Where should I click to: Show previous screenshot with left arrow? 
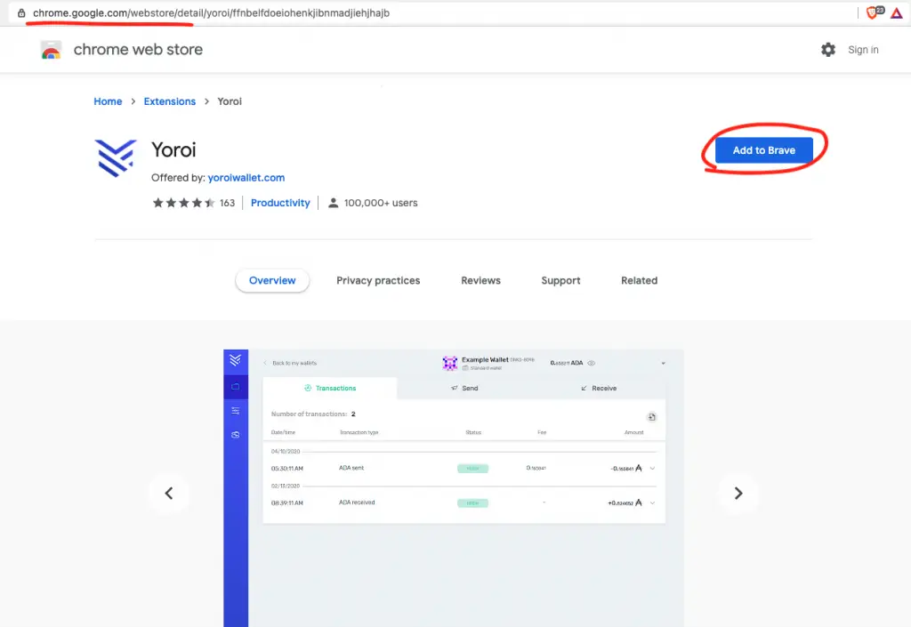(x=168, y=493)
